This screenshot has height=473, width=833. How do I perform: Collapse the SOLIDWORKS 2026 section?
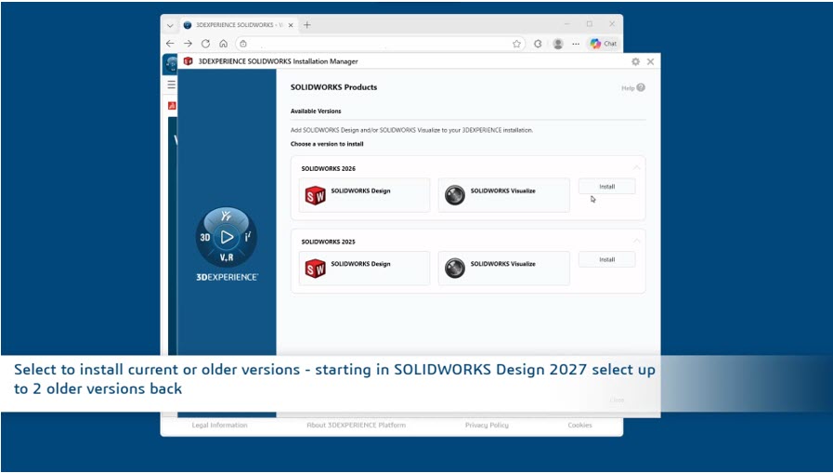click(x=636, y=167)
